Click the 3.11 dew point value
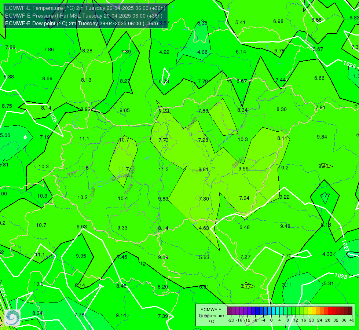The image size is (359, 330). pos(287,285)
